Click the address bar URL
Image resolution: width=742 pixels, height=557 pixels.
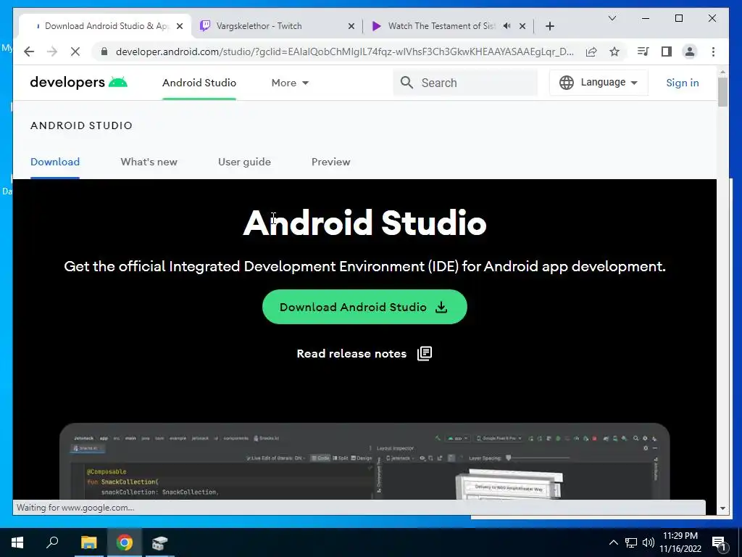coord(344,51)
